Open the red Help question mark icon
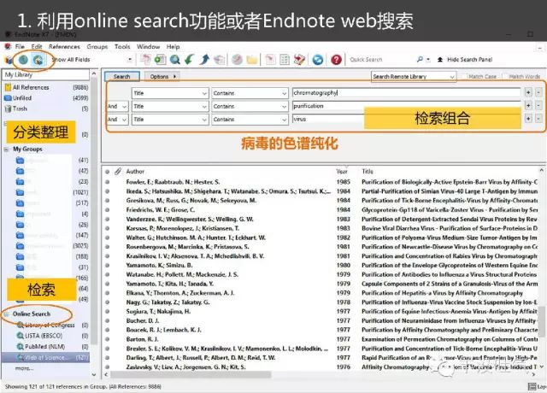The height and width of the screenshot is (393, 547). (x=336, y=60)
